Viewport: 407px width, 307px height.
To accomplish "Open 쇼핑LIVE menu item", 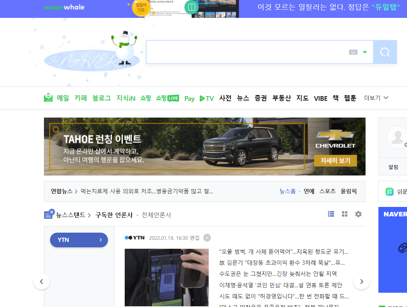I will 168,98.
